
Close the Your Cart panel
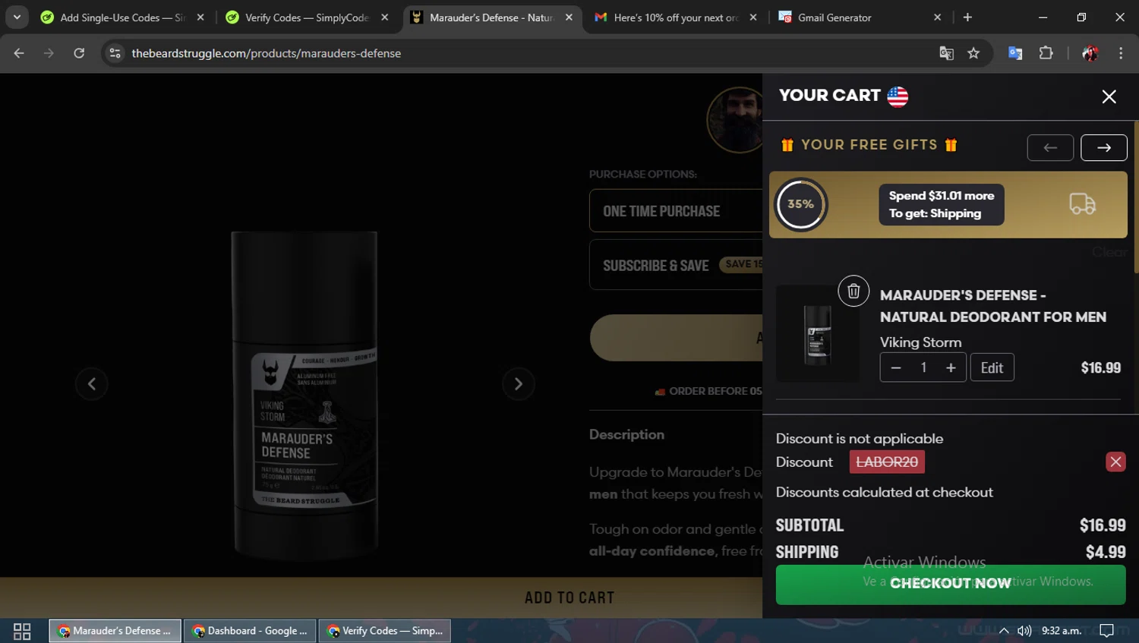[x=1109, y=96]
